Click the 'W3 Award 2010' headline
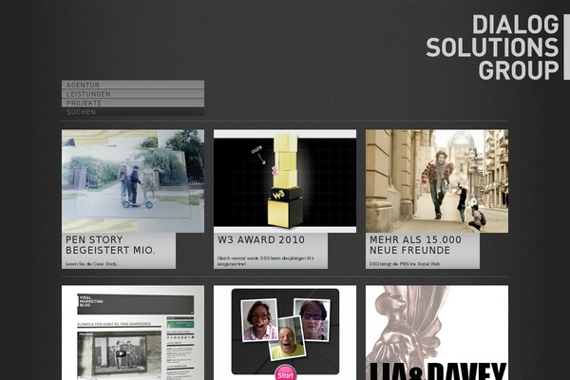Image resolution: width=570 pixels, height=380 pixels. click(261, 240)
